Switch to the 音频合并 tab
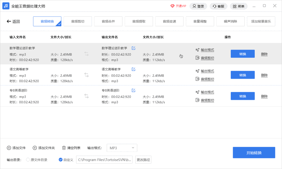The image size is (282, 169). (x=108, y=21)
